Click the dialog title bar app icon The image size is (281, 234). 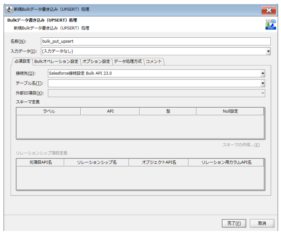(9, 9)
